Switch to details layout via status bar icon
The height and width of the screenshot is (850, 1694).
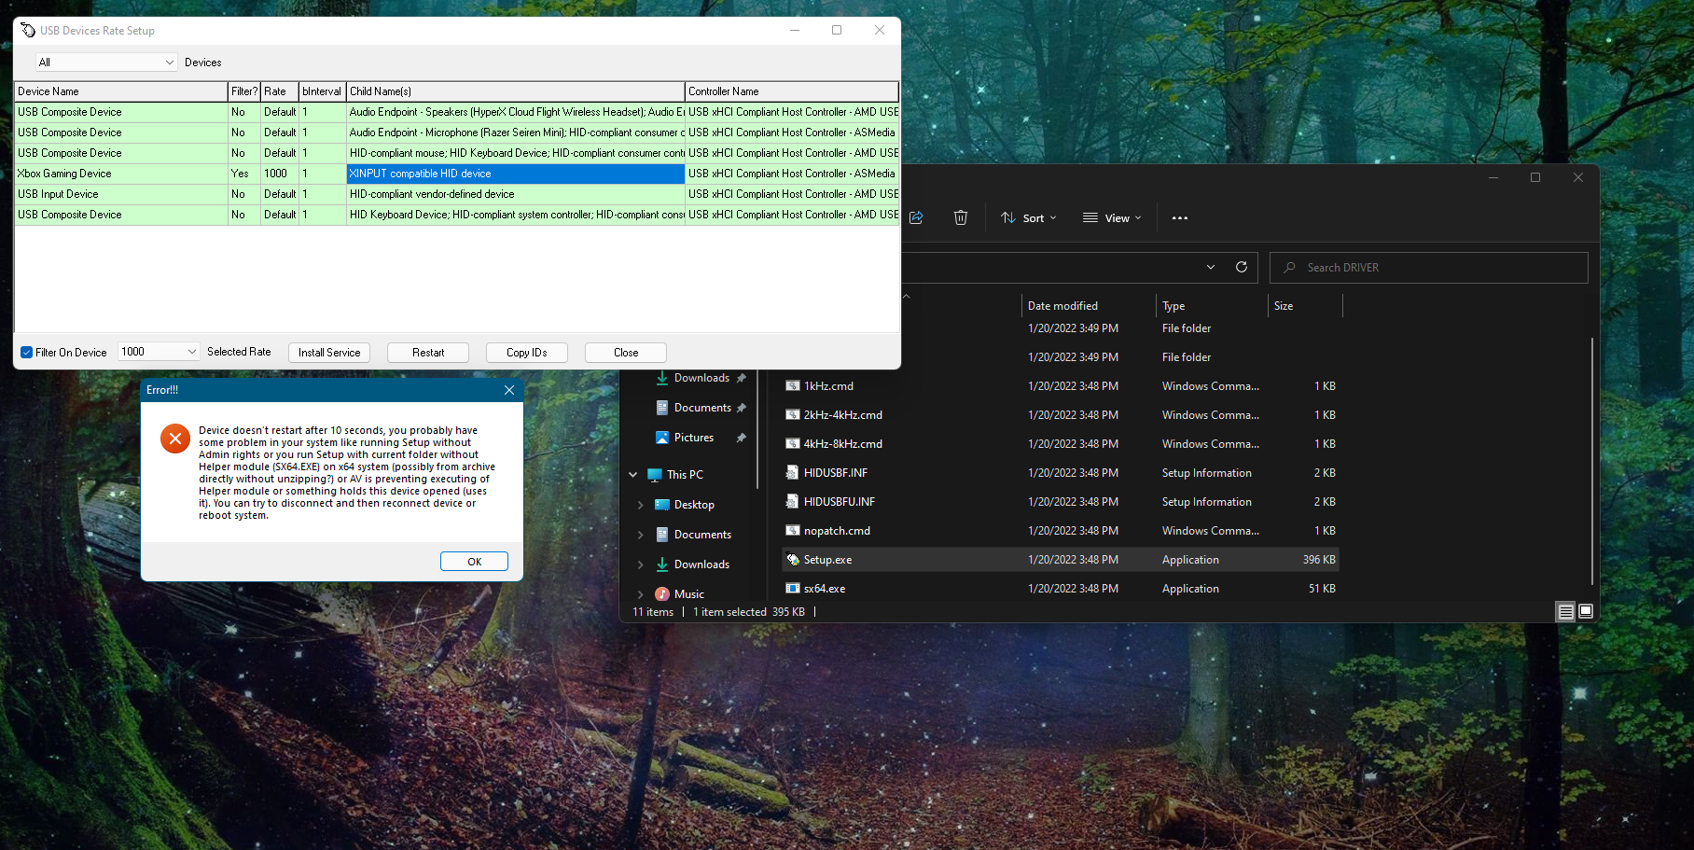1565,611
